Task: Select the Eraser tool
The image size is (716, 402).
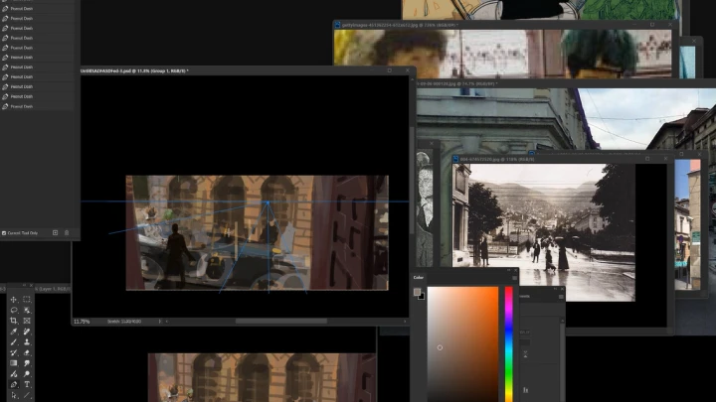Action: 27,352
